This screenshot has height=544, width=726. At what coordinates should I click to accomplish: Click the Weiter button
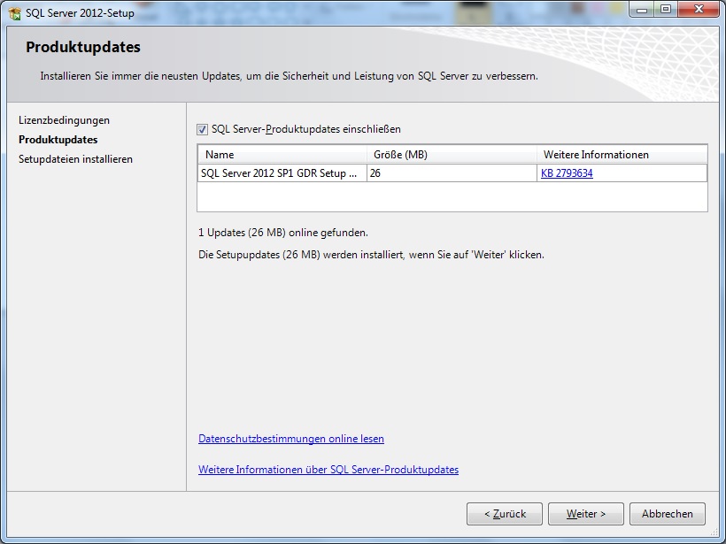pyautogui.click(x=586, y=514)
